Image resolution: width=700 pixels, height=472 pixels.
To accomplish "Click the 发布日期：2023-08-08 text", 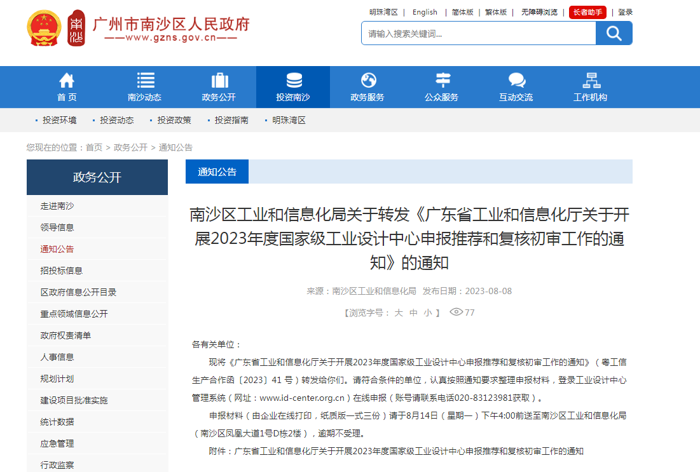I will pos(467,291).
